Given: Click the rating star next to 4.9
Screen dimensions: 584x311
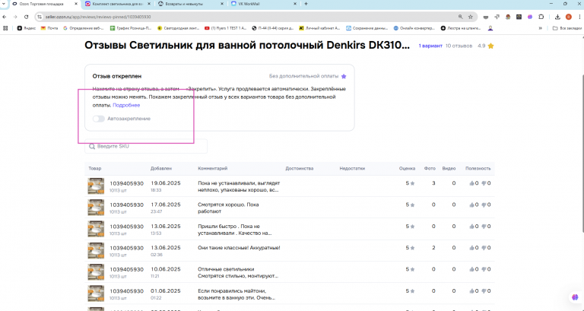Looking at the screenshot, I should click(x=491, y=46).
